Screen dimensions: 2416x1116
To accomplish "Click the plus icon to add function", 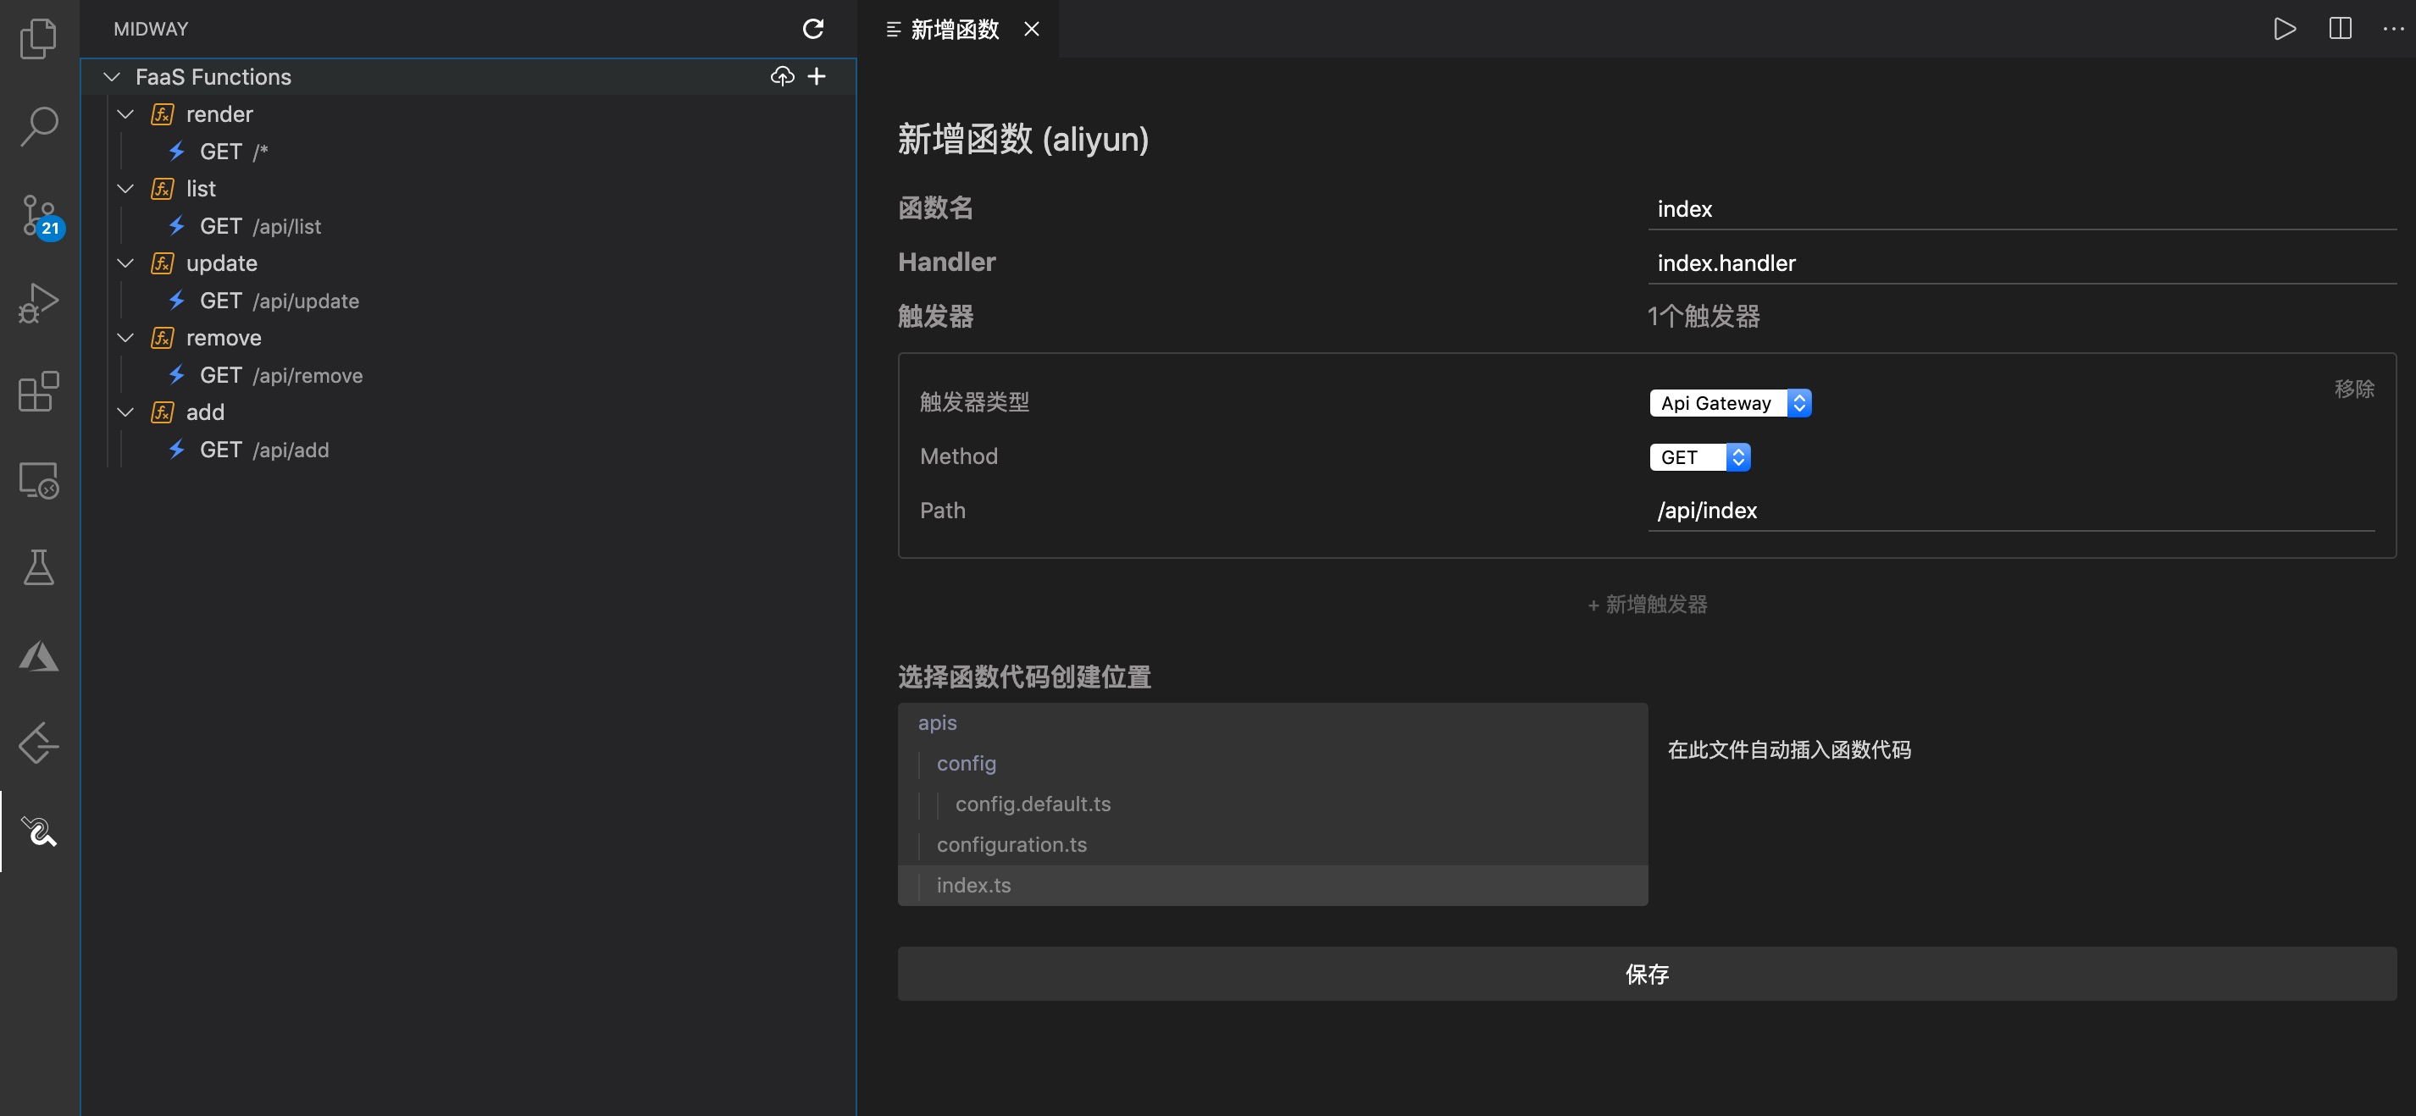I will point(817,77).
